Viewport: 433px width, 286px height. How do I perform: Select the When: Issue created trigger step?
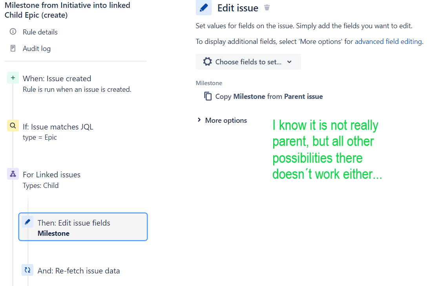click(x=57, y=78)
